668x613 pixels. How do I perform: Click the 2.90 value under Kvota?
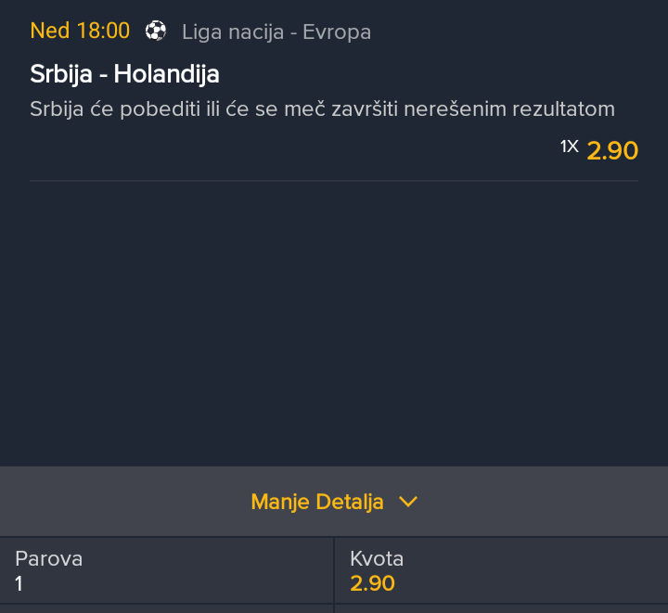[x=372, y=583]
